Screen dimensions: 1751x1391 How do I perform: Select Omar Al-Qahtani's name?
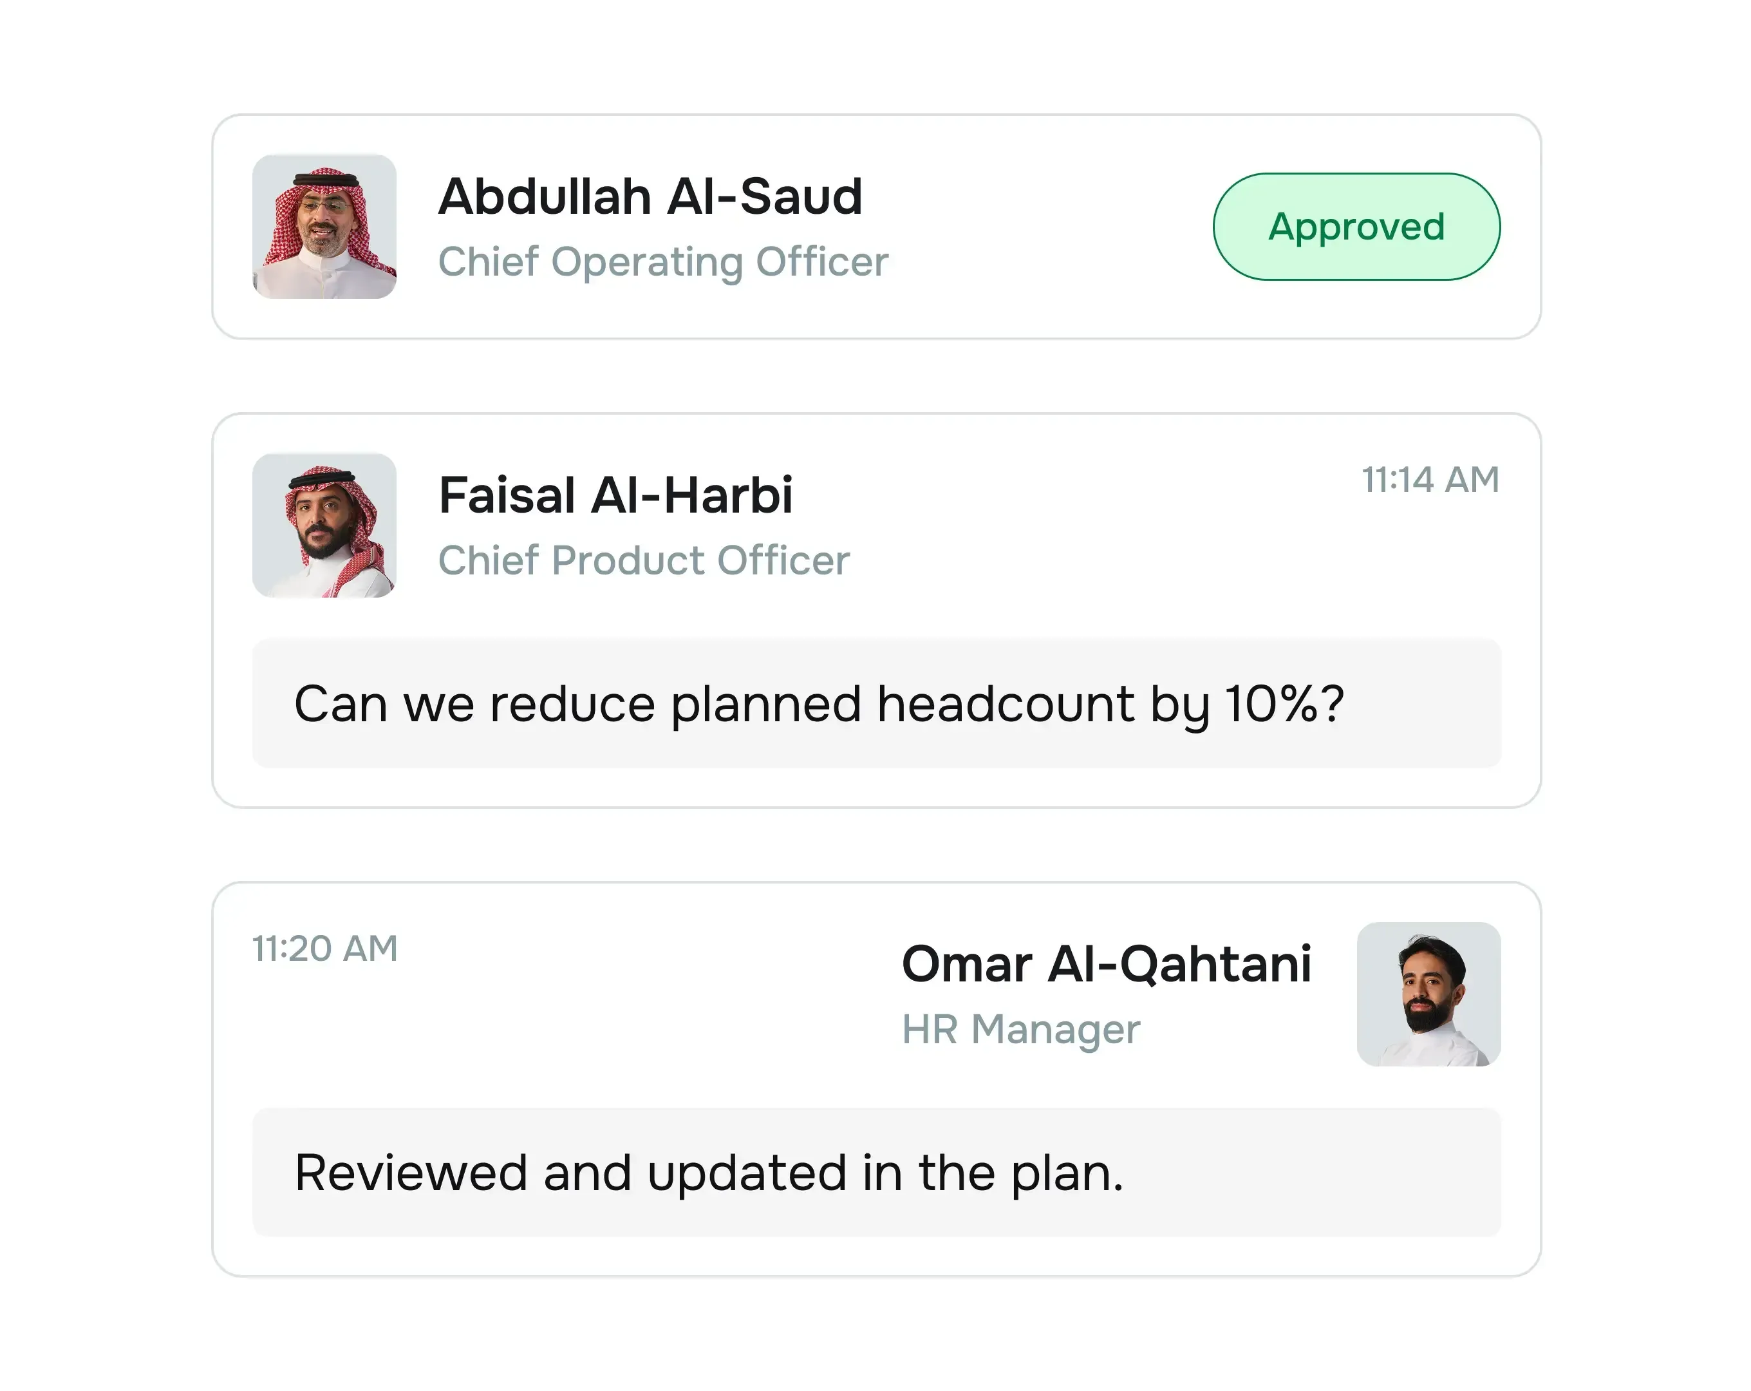[1107, 963]
